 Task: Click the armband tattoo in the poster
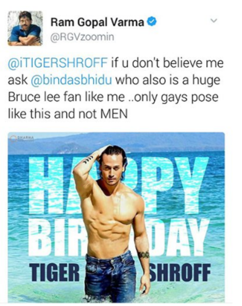[x=144, y=255]
